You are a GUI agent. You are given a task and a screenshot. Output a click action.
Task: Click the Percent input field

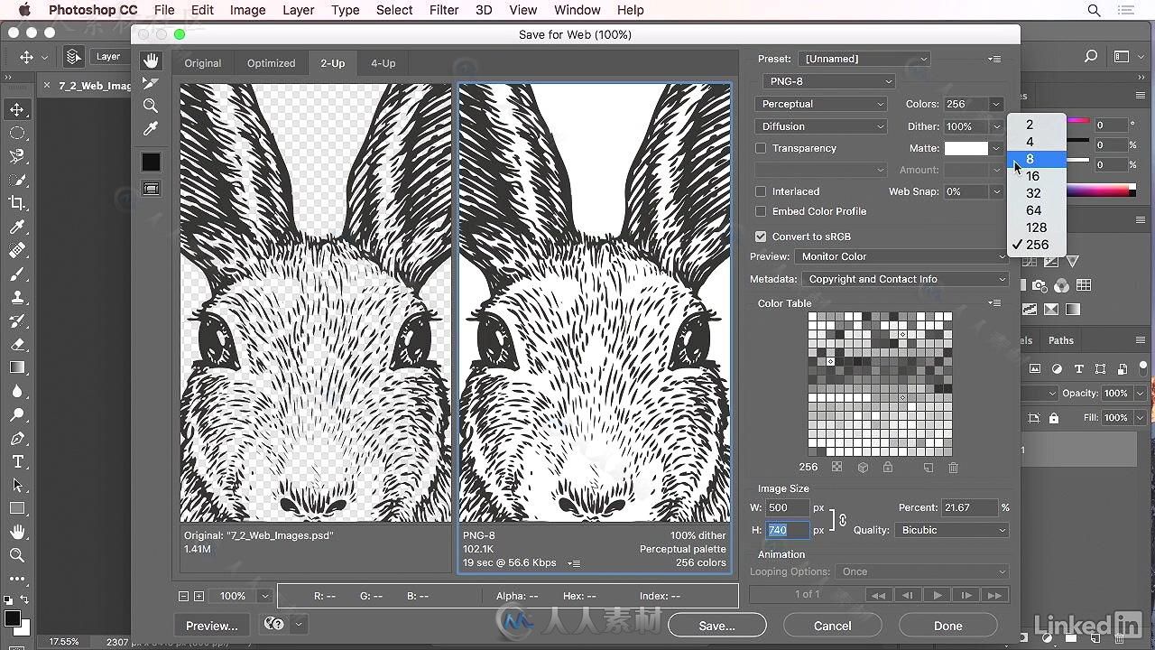[x=970, y=507]
